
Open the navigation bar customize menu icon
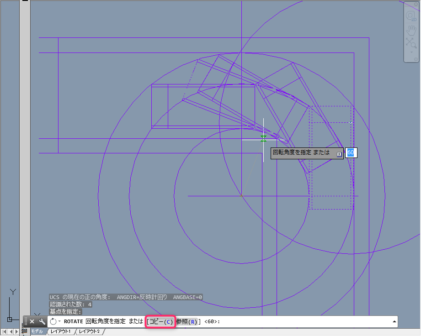415,59
